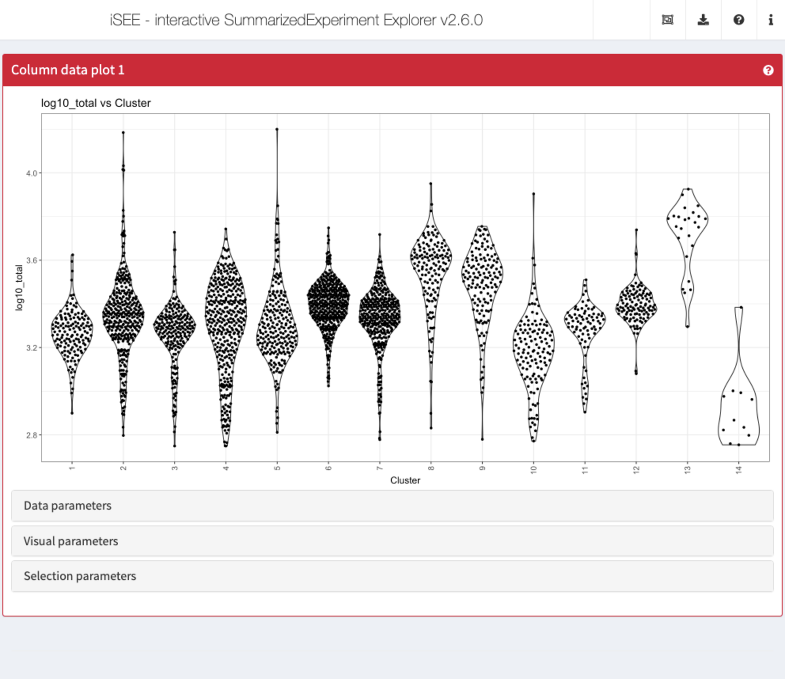Click the Cluster x-axis label
785x679 pixels.
tap(405, 480)
